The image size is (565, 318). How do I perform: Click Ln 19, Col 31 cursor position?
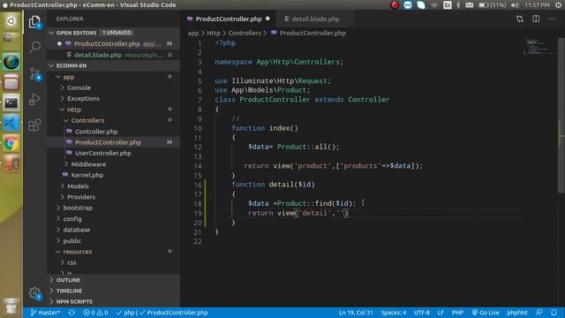pos(356,313)
